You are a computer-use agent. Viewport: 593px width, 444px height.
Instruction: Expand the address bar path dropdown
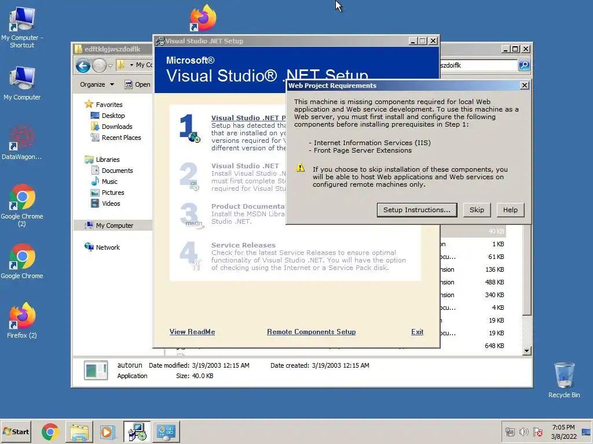pos(131,65)
